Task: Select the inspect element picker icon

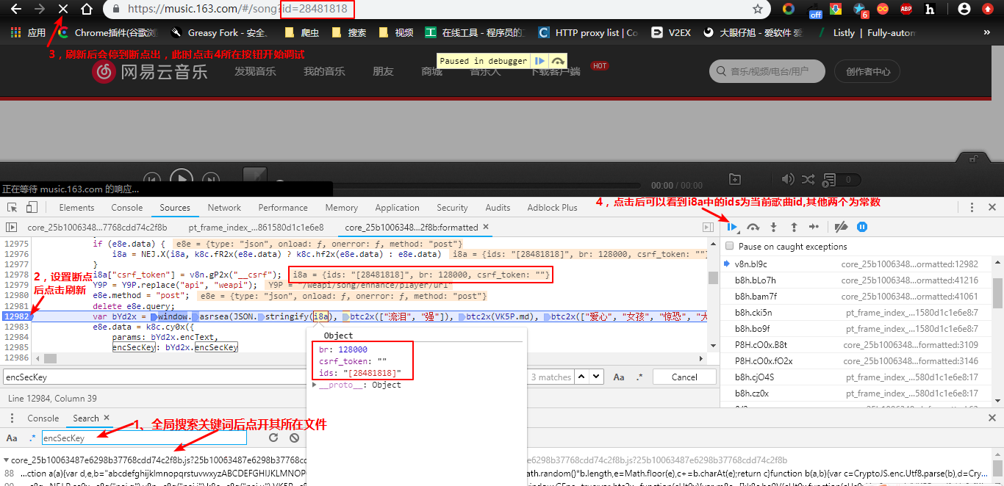Action: (x=12, y=207)
